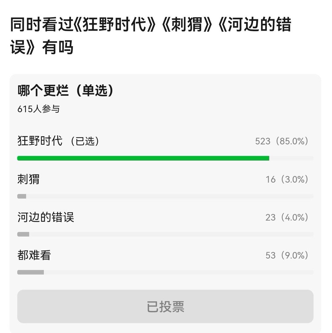
Task: Click the progress bar under 河边的错误
Action: click(166, 234)
